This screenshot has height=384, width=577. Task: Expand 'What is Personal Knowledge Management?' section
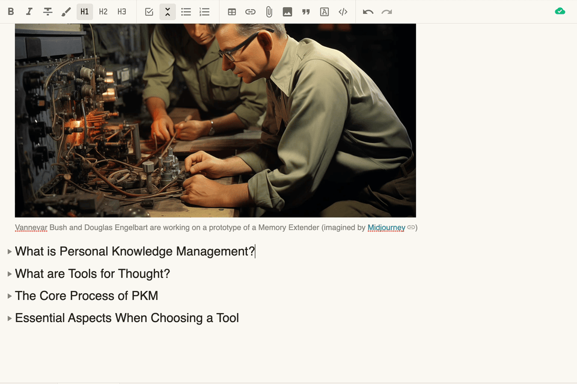click(x=10, y=252)
